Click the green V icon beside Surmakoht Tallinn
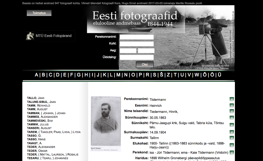The width and height of the screenshot is (263, 161). pyautogui.click(x=232, y=138)
